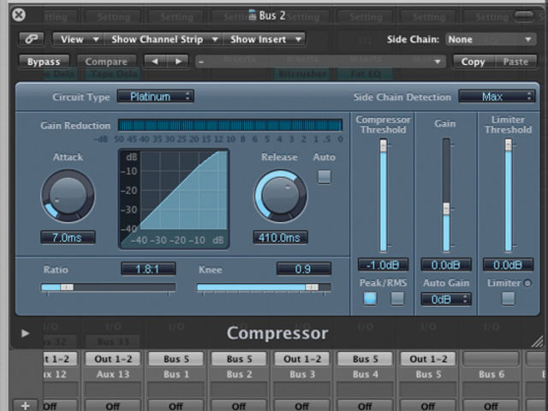Click Bus 4 output slot Bus 5

tap(366, 359)
